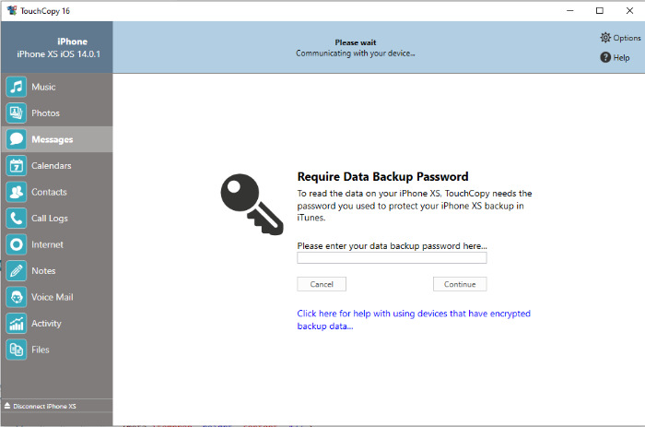This screenshot has height=427, width=645.
Task: Click the Options gear icon
Action: [x=605, y=38]
